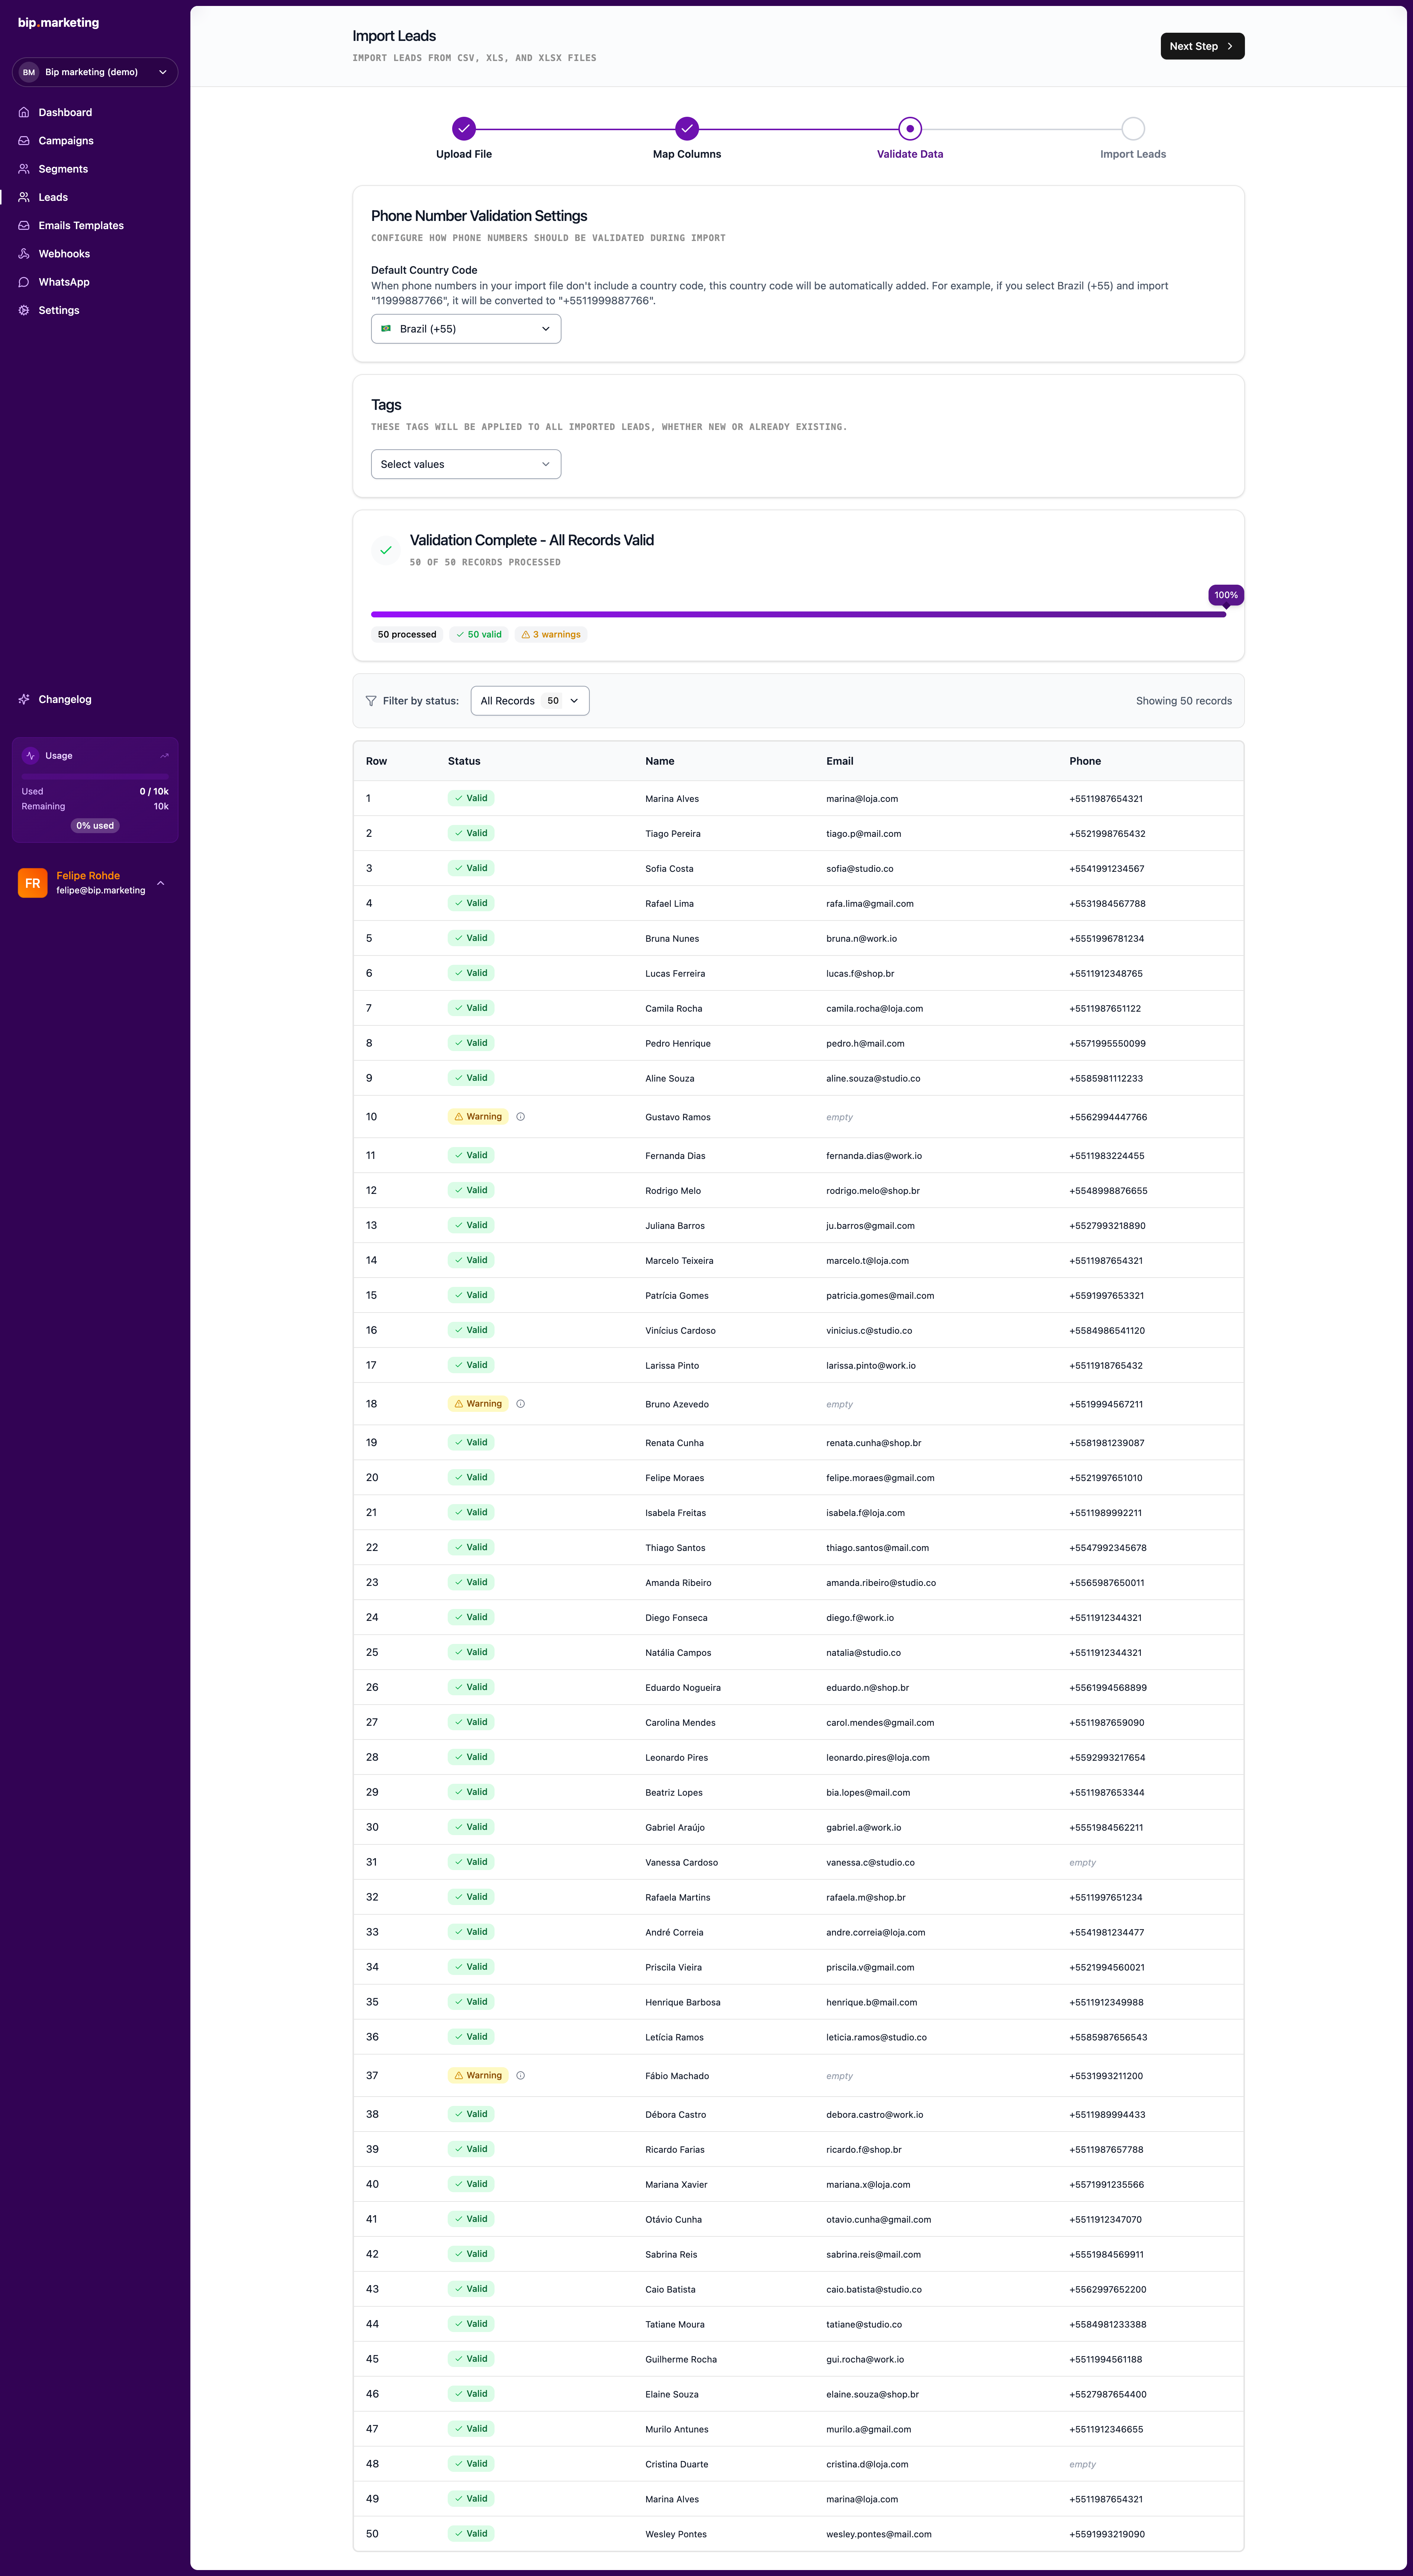Viewport: 1413px width, 2576px height.
Task: Open the Tags Select values dropdown
Action: (x=466, y=464)
